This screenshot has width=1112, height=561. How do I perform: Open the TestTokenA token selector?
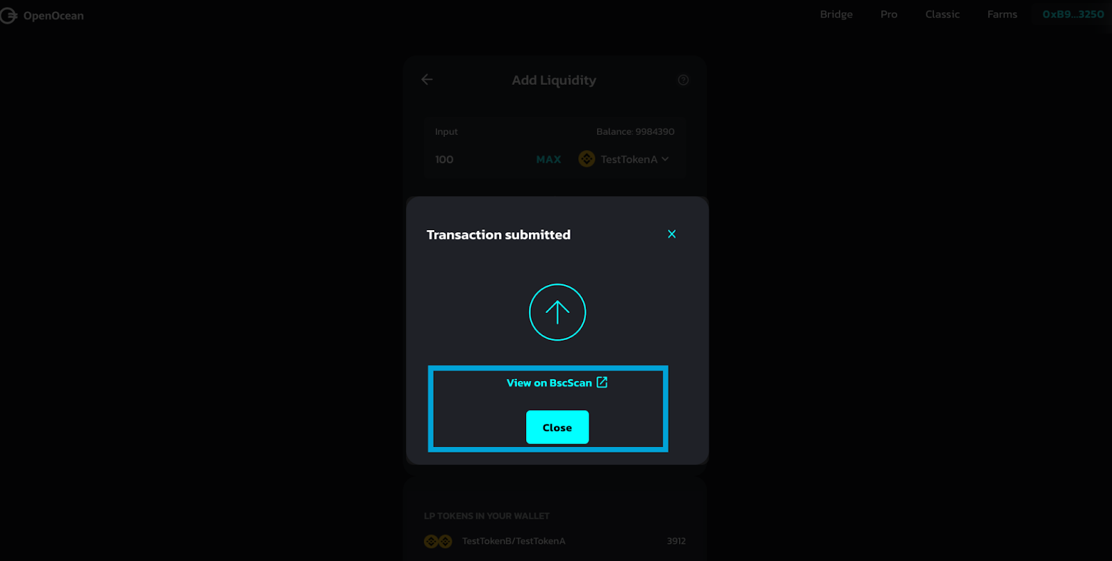[624, 159]
